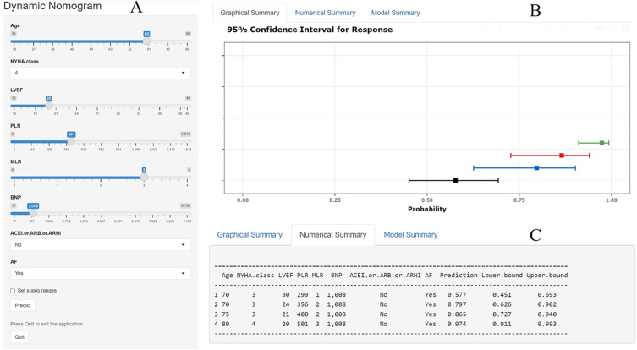Screen dimensions: 637x350
Task: Select Graphical Summary tab above the results table
Action: pos(250,234)
